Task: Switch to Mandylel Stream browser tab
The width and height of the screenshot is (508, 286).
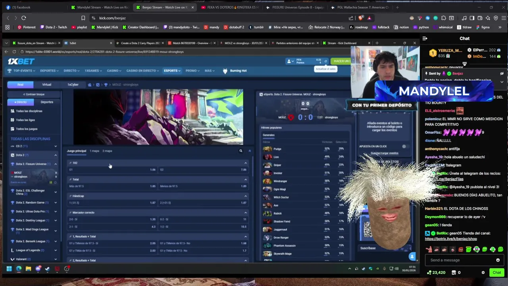Action: [x=100, y=7]
